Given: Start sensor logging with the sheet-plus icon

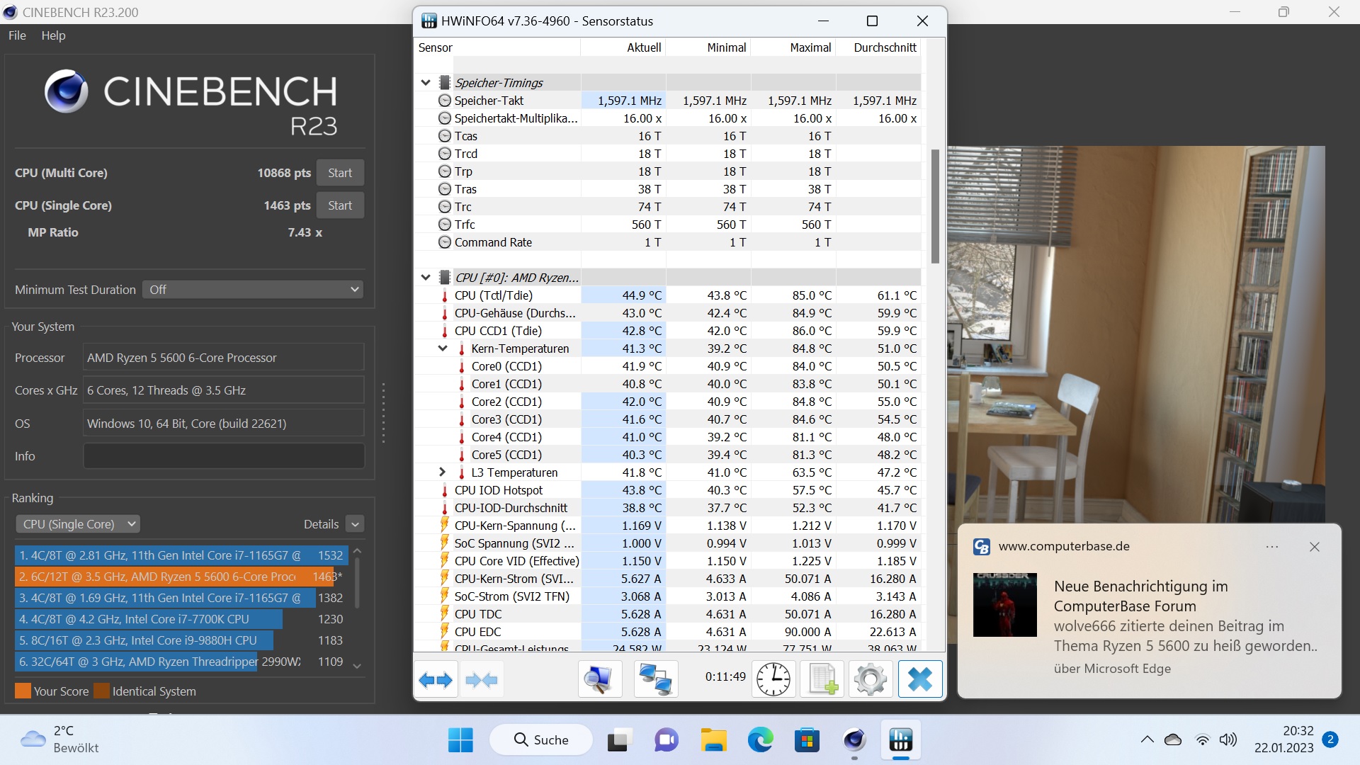Looking at the screenshot, I should [x=822, y=680].
